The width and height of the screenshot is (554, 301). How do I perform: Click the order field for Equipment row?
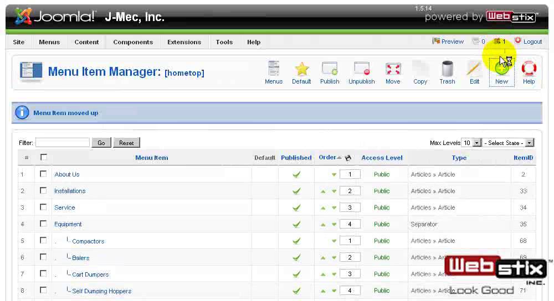click(x=350, y=224)
